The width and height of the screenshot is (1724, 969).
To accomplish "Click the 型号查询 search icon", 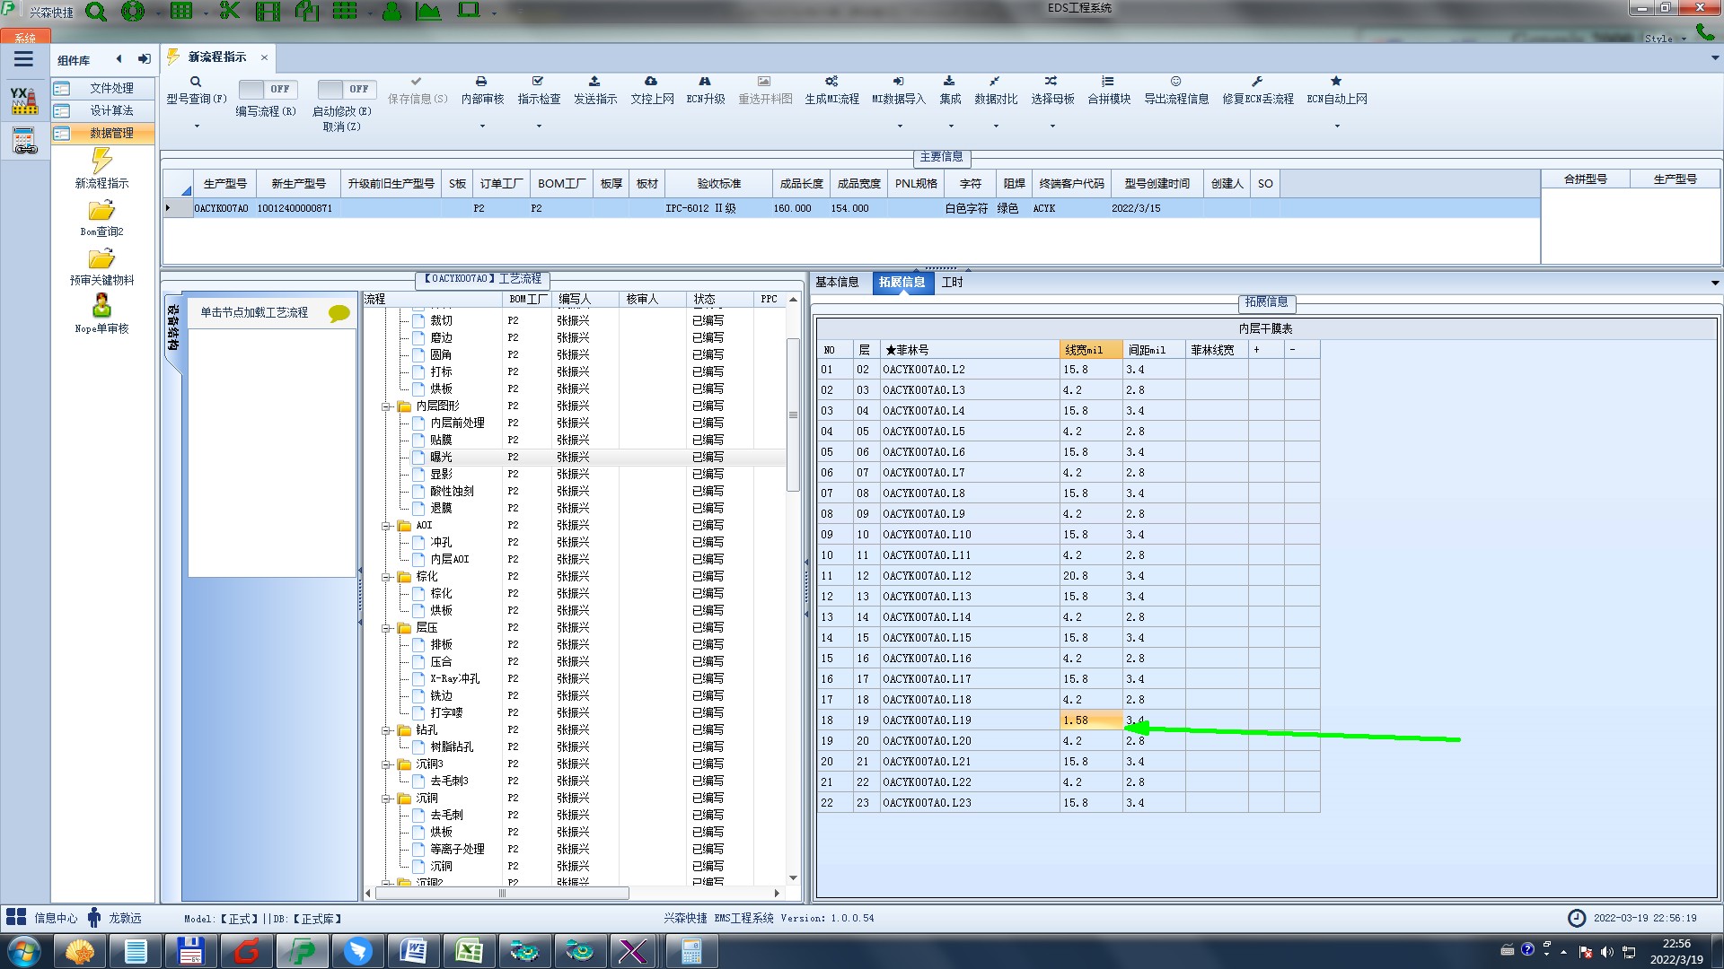I will 196,82.
